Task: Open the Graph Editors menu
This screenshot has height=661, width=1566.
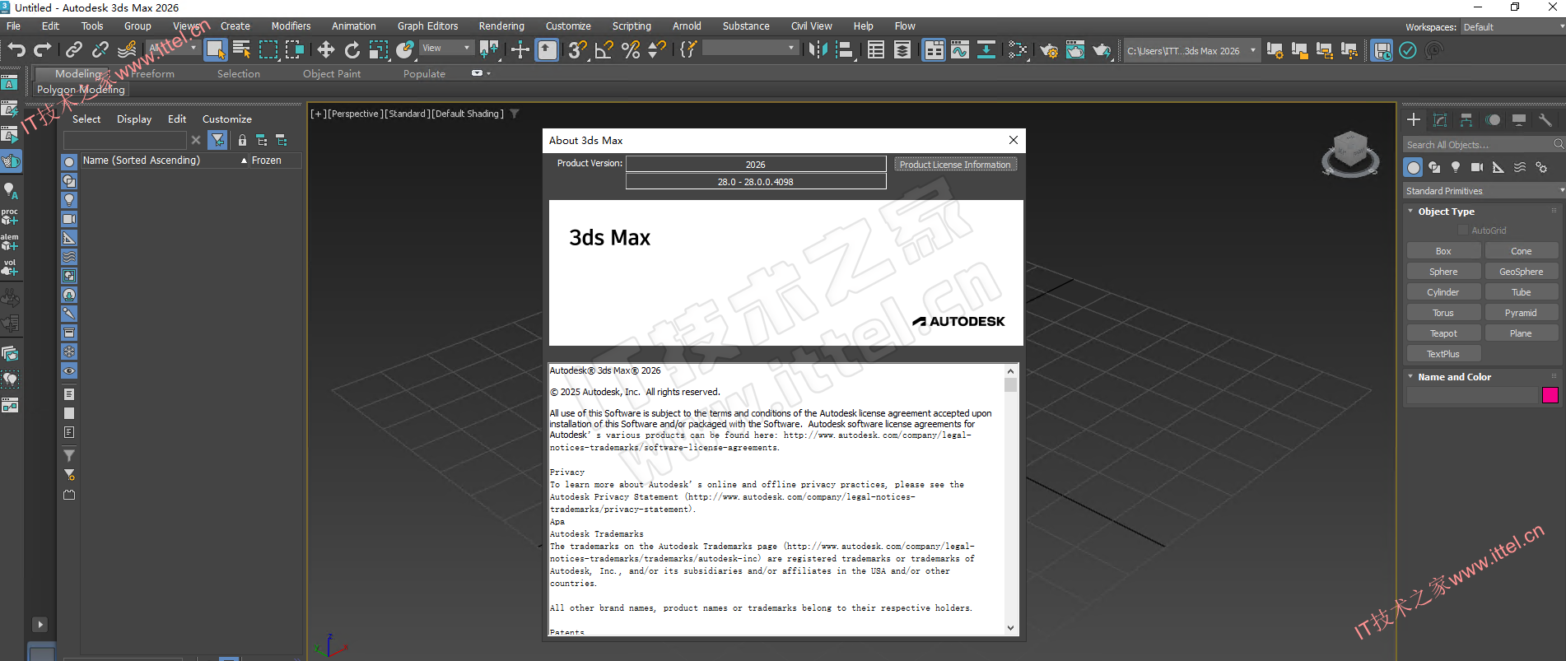Action: click(x=427, y=26)
